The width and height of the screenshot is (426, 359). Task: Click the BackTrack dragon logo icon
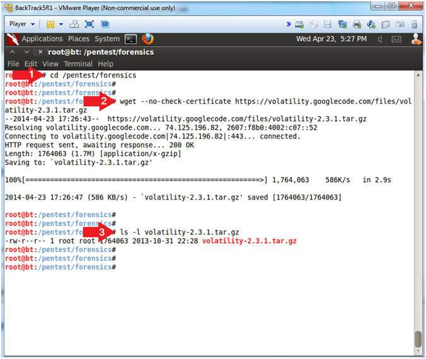(13, 39)
